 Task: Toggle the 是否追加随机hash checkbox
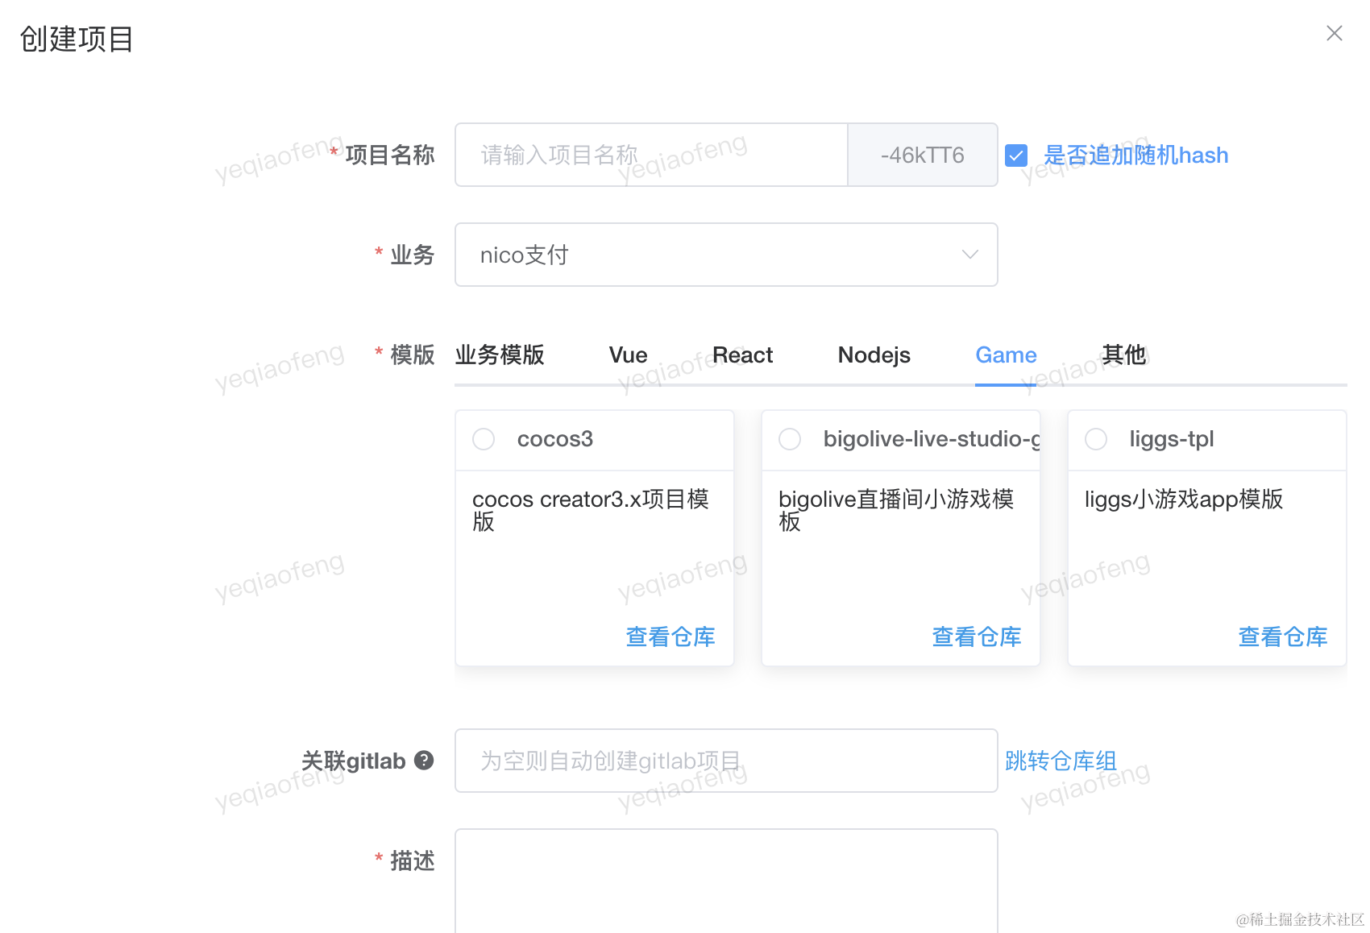pos(1016,155)
